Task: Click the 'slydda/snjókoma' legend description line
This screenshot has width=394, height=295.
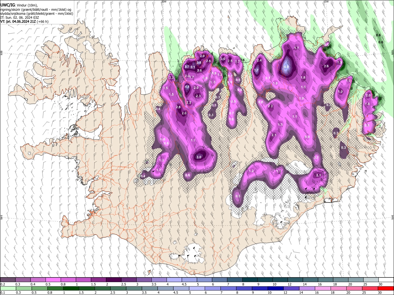Action: click(x=37, y=14)
